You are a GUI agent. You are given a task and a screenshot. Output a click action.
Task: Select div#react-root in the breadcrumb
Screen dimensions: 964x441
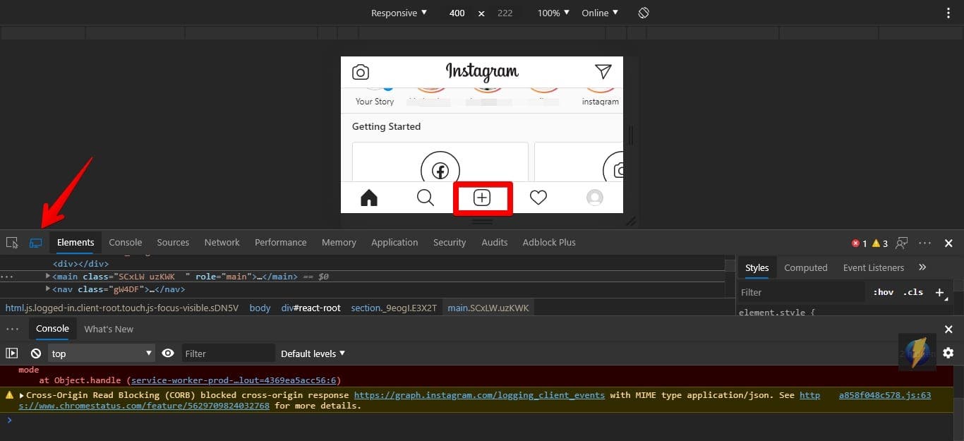click(x=311, y=308)
